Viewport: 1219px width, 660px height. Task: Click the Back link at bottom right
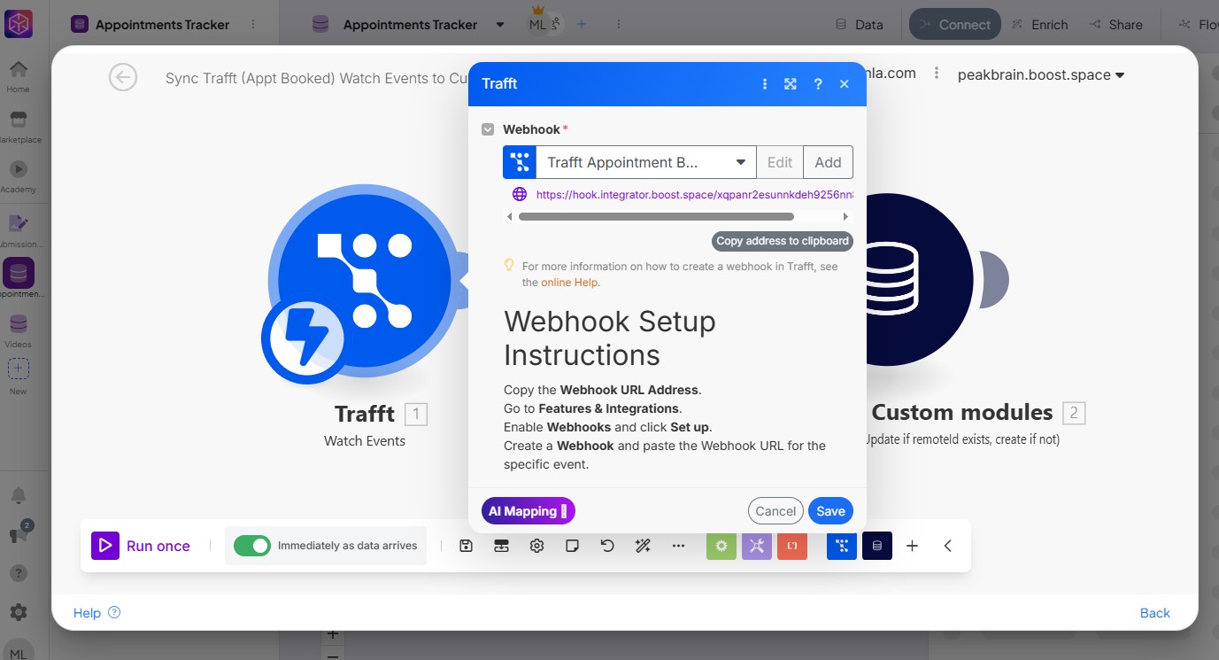pos(1155,613)
